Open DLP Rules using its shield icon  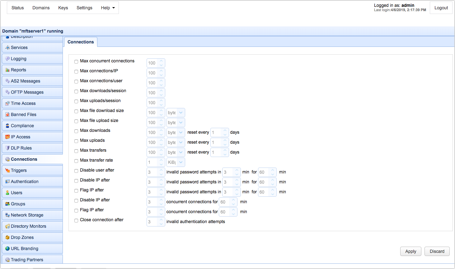click(7, 148)
